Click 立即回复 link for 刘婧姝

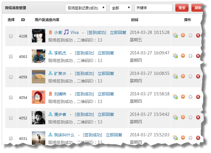(x=106, y=94)
